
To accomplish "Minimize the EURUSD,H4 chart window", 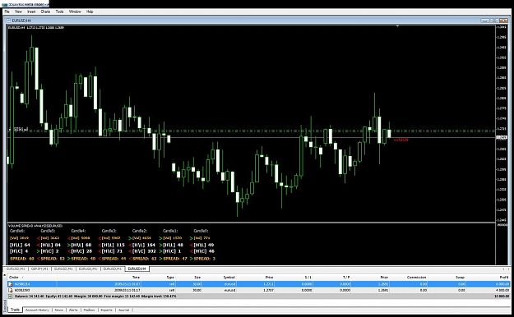I will [484, 21].
